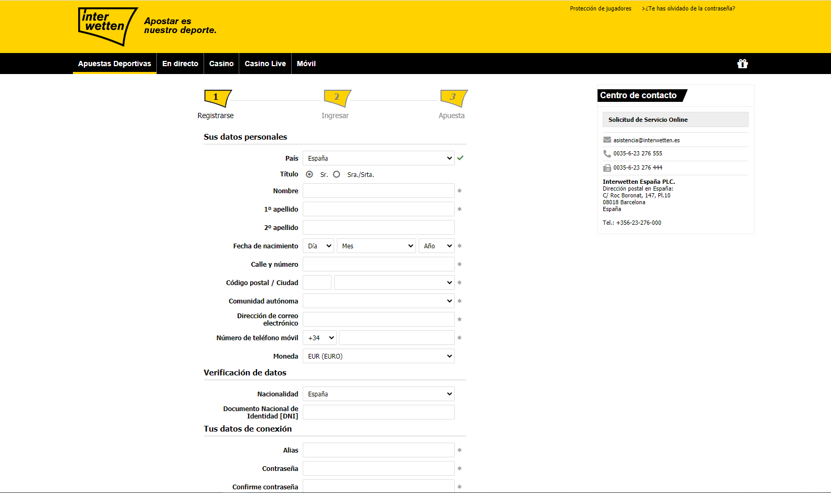Click the Verificación de datos heading
Image resolution: width=831 pixels, height=493 pixels.
(x=245, y=372)
